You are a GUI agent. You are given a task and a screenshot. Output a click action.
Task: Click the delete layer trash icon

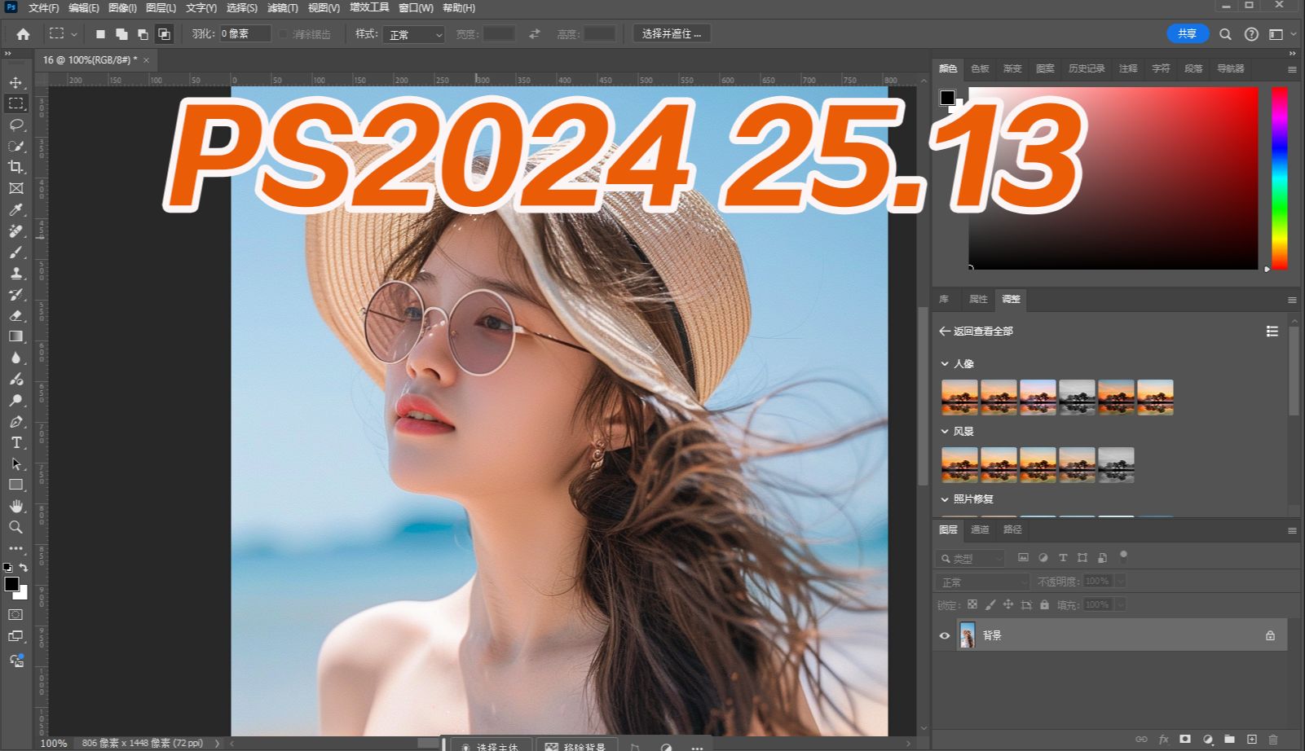click(x=1273, y=740)
